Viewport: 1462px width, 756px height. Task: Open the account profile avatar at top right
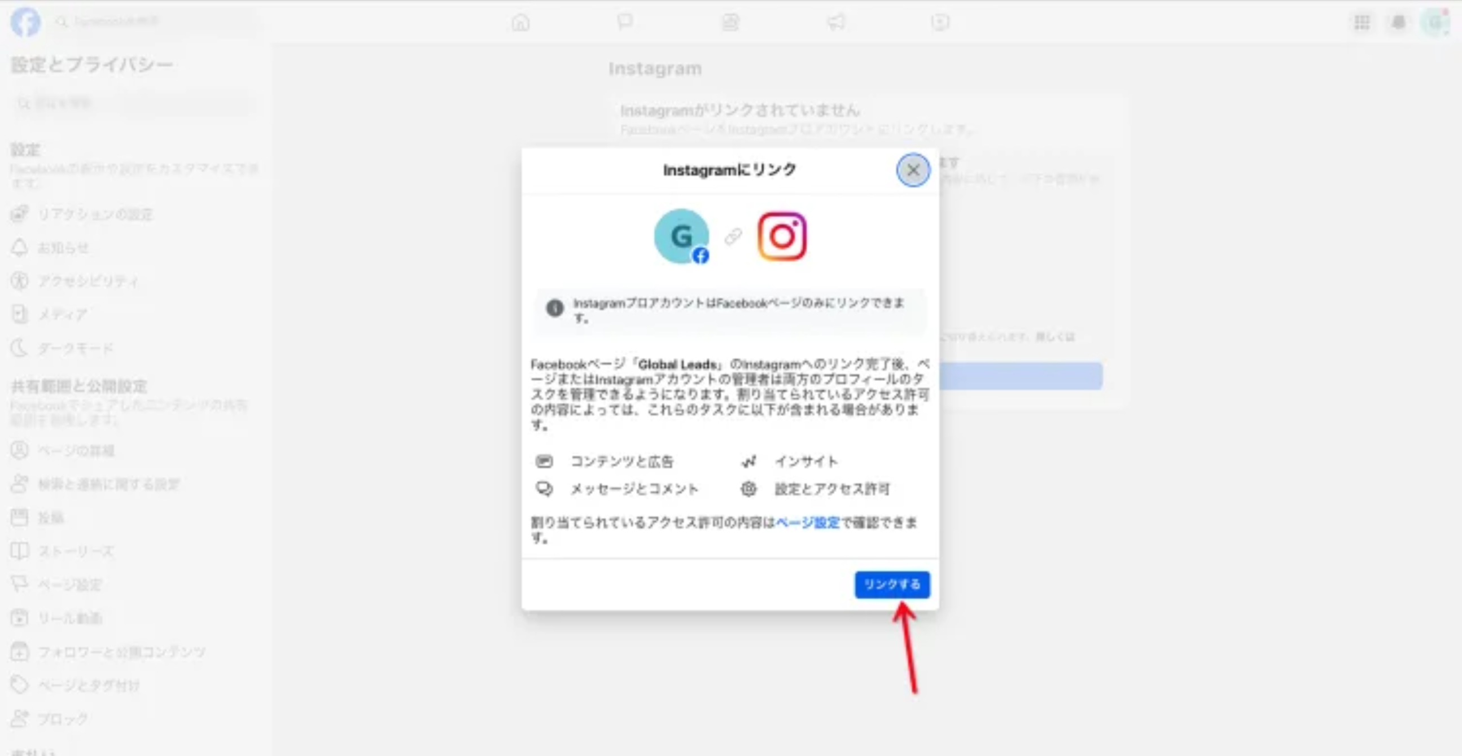click(x=1435, y=22)
